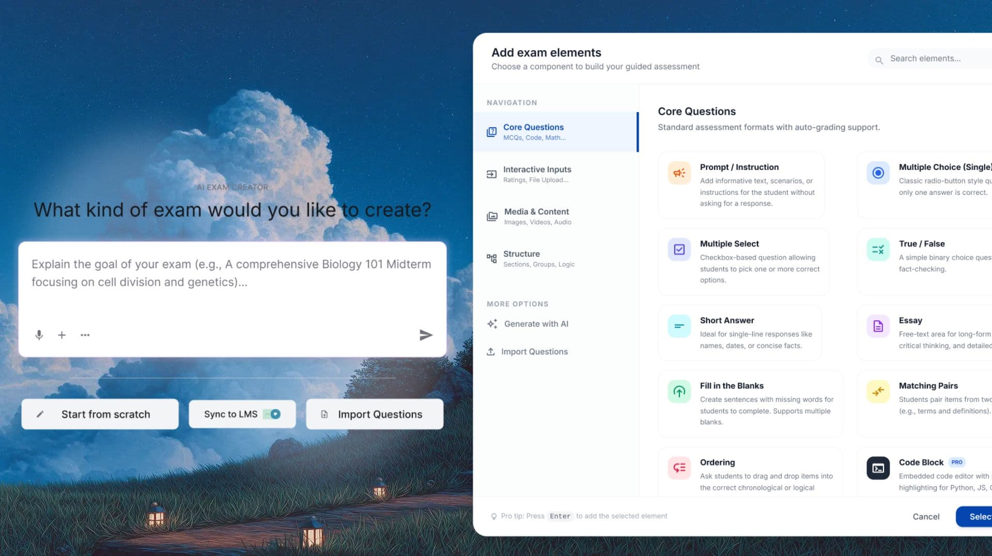Pick the Short Answer element icon

pyautogui.click(x=679, y=326)
